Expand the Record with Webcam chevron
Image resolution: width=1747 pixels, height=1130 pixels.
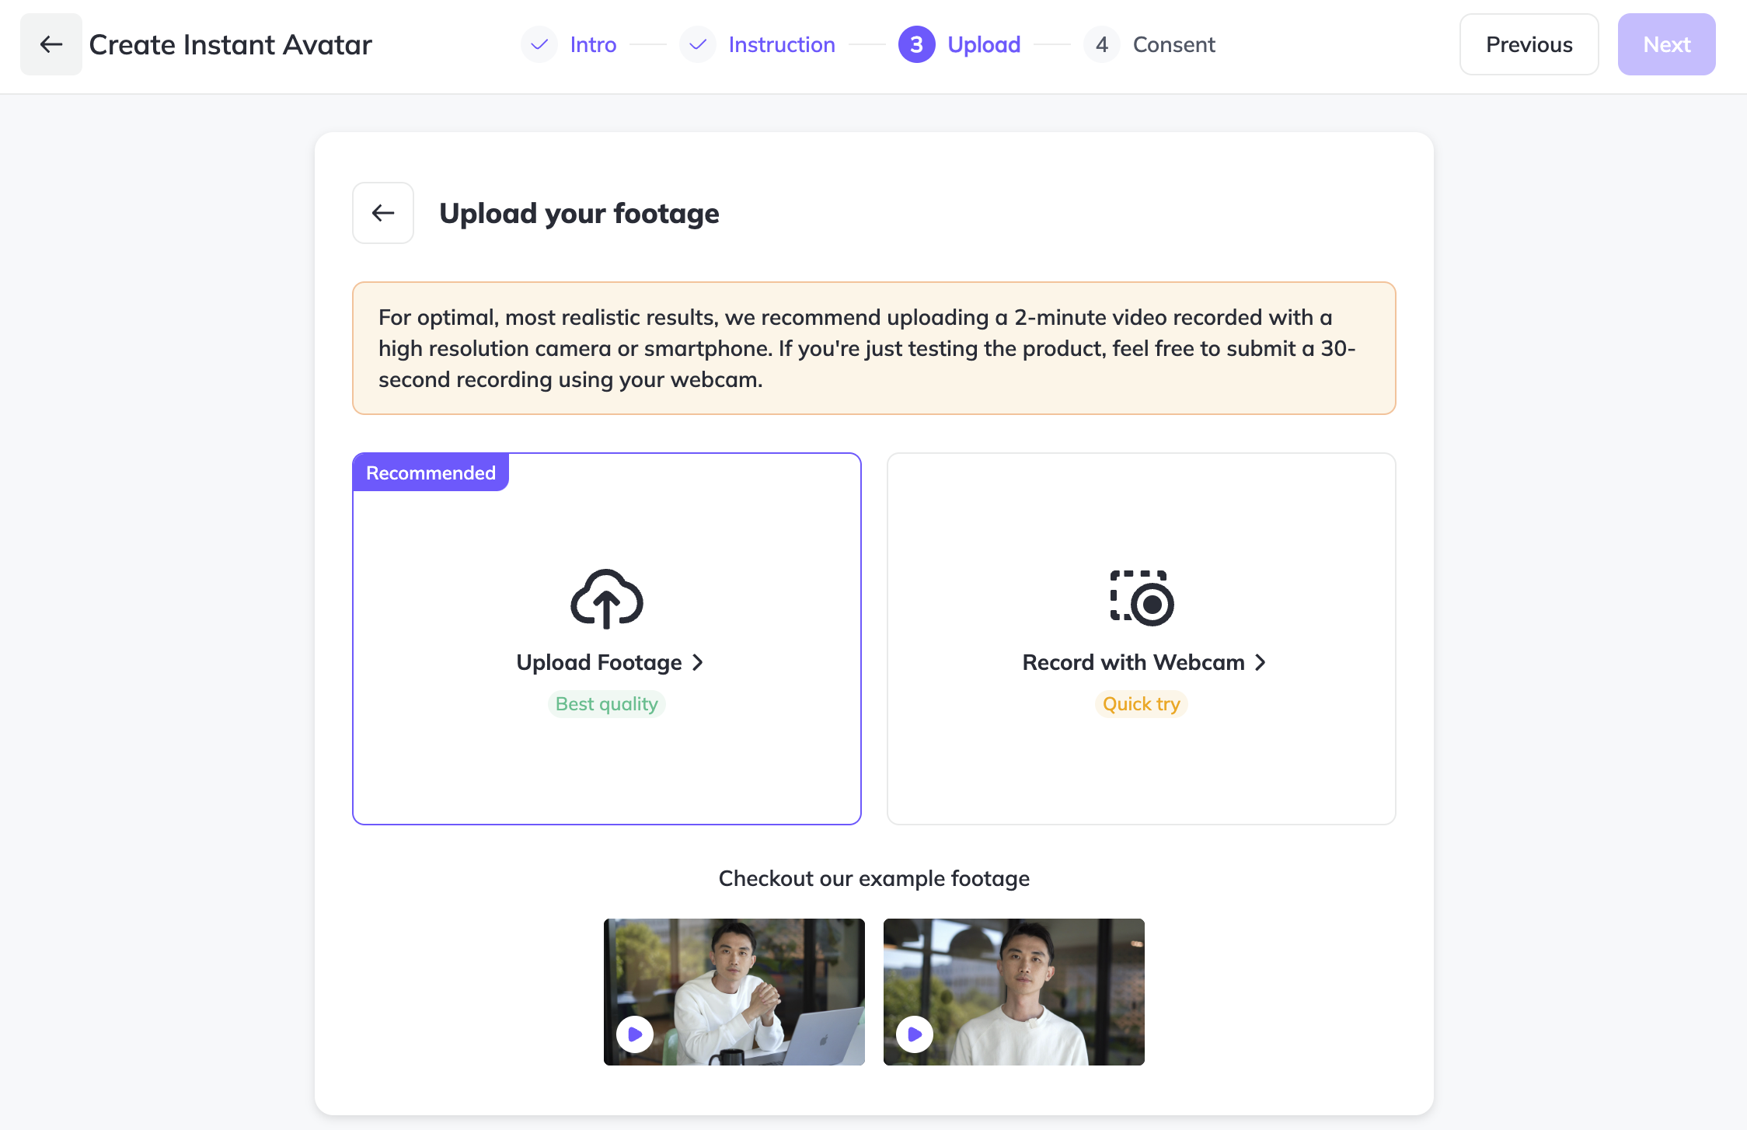(1261, 662)
